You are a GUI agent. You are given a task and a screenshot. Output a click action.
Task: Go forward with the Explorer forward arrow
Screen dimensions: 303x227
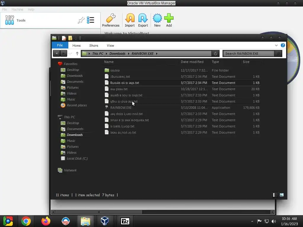coord(64,53)
